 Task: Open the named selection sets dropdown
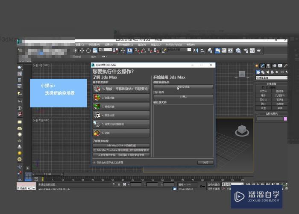(x=179, y=50)
